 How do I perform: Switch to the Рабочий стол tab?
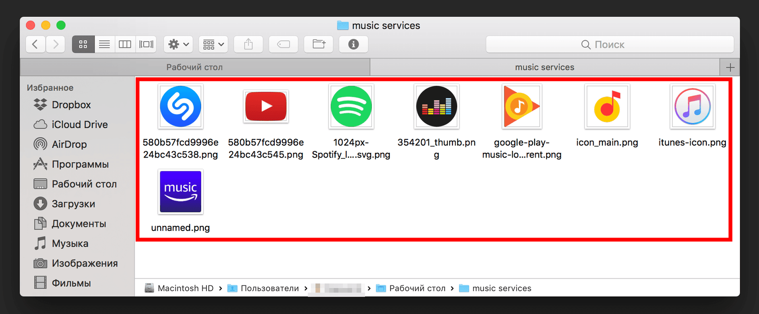[x=194, y=67]
